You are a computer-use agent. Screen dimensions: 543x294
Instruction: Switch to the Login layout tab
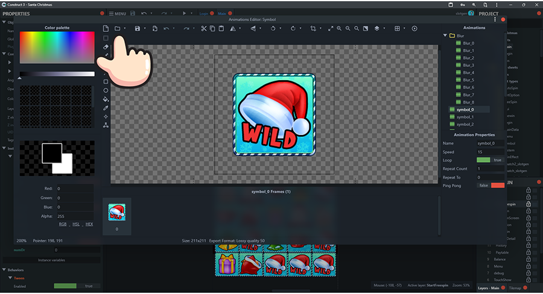204,13
